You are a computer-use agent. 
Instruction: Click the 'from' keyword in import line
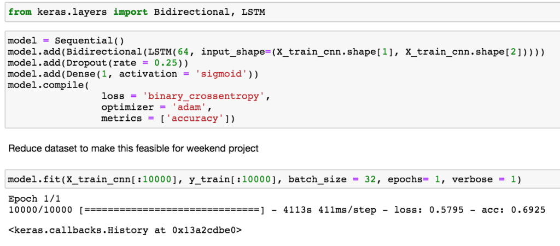click(20, 11)
